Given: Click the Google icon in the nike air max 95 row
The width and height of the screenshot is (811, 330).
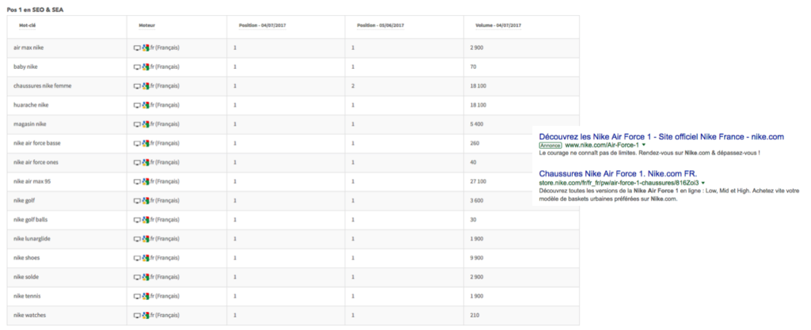Looking at the screenshot, I should point(146,181).
